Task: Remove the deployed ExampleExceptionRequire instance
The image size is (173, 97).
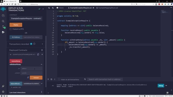Action: [x=42, y=54]
